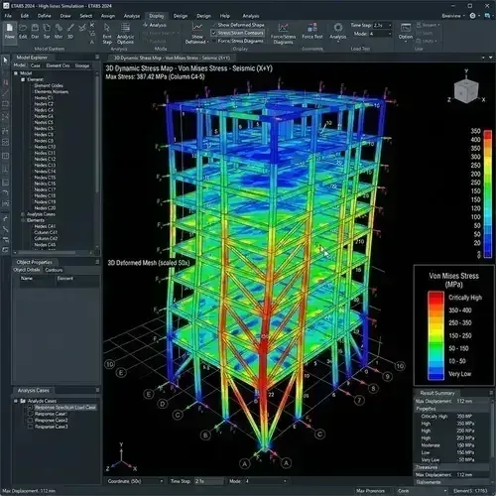Toggle Show Deformed Shape checkbox
496x496 pixels.
click(x=214, y=25)
